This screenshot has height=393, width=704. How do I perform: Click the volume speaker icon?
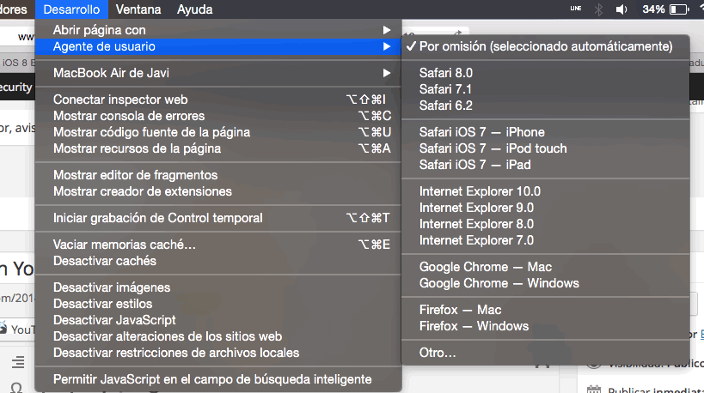tap(621, 9)
